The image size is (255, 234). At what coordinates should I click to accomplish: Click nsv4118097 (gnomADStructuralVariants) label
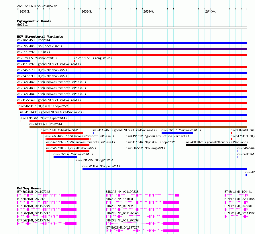(49, 64)
